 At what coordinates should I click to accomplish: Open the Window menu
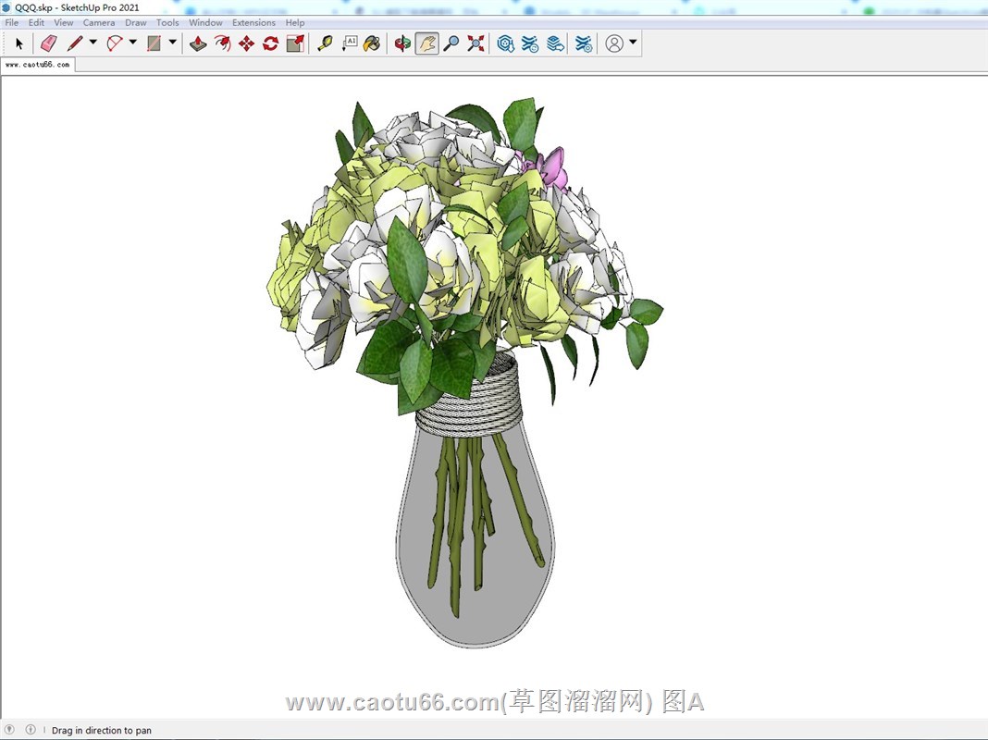pyautogui.click(x=205, y=23)
